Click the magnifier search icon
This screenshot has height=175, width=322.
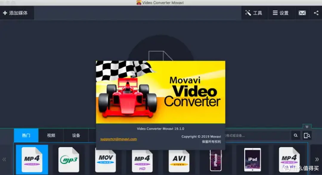pyautogui.click(x=296, y=135)
